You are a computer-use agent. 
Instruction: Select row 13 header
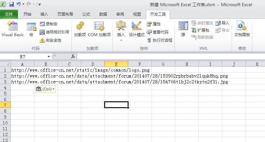(x=5, y=140)
